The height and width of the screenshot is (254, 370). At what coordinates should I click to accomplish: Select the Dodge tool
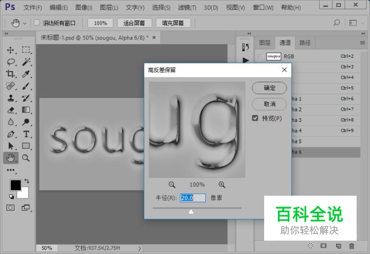point(26,122)
